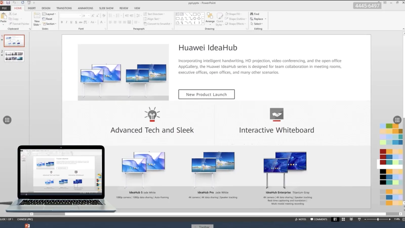This screenshot has width=405, height=228.
Task: Open the Layout dropdown
Action: (49, 14)
